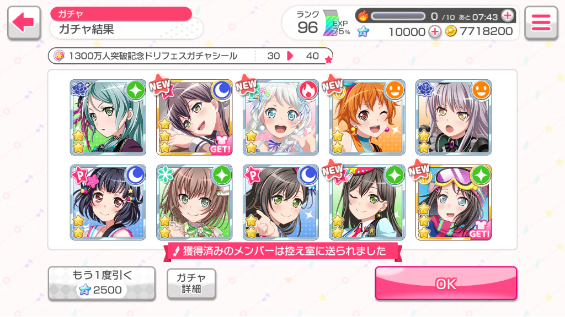The height and width of the screenshot is (317, 565).
Task: Open ガチャ詳細 details button
Action: point(191,283)
